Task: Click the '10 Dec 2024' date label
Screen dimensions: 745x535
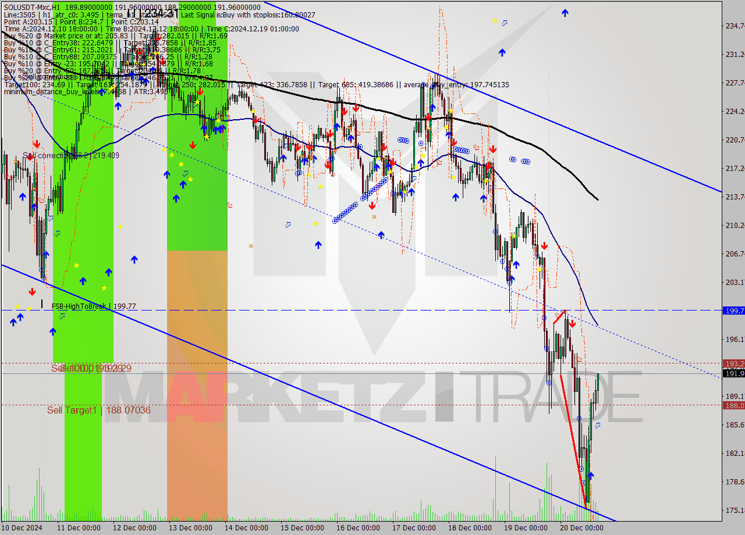Action: tap(22, 528)
